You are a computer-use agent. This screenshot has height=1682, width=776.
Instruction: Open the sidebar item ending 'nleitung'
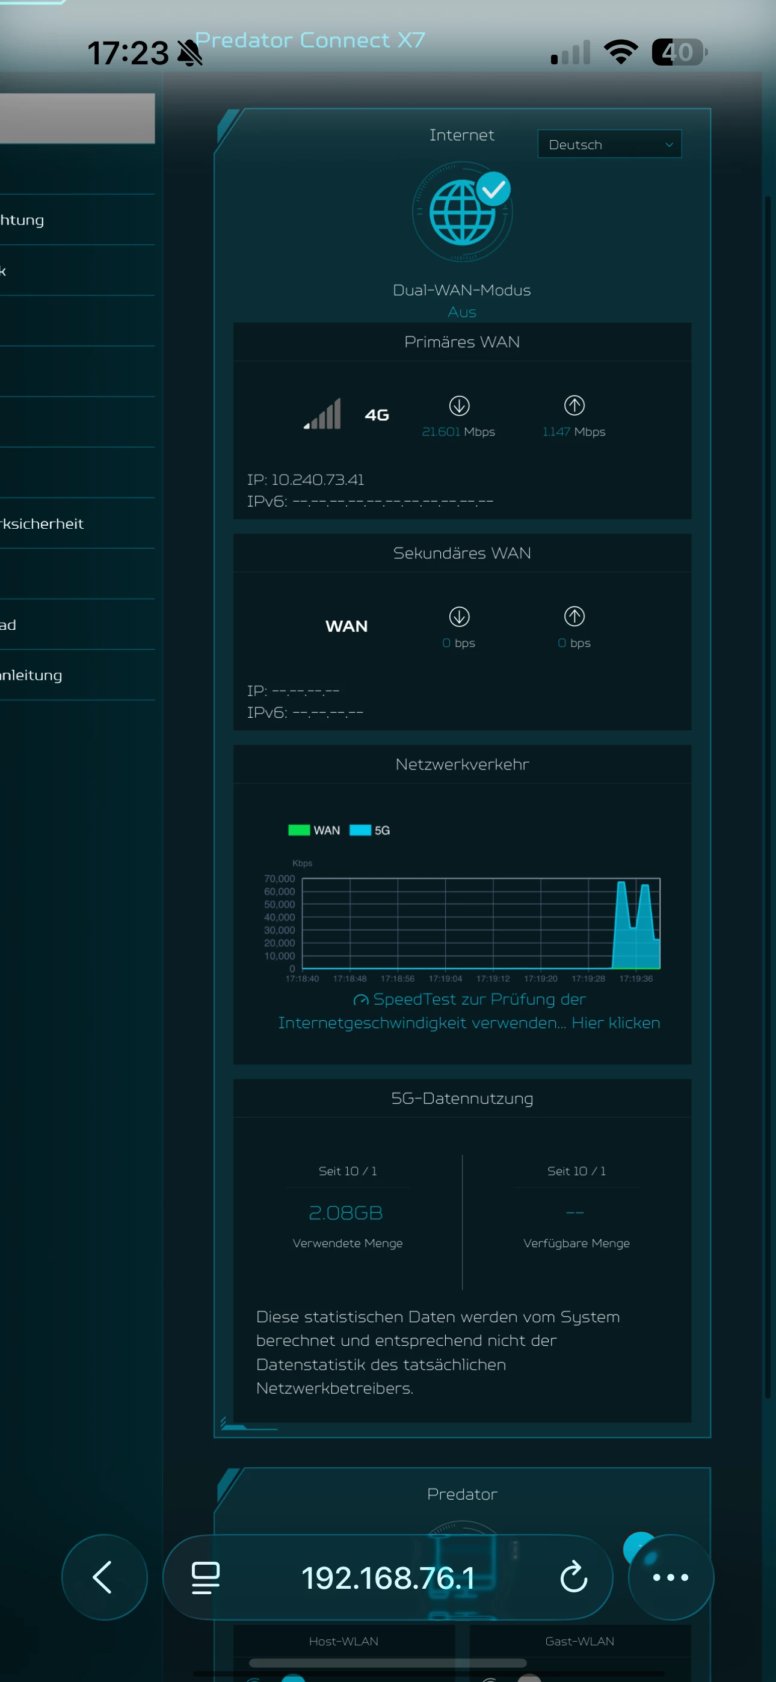coord(77,675)
